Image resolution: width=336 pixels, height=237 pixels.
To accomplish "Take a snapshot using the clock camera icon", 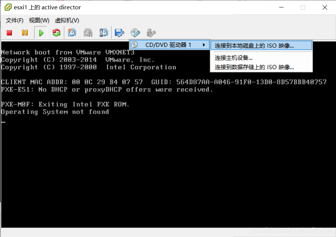I will pos(72,33).
